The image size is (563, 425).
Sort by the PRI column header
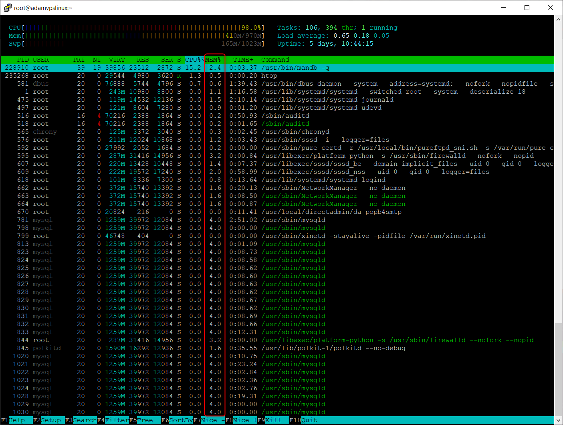pyautogui.click(x=79, y=60)
